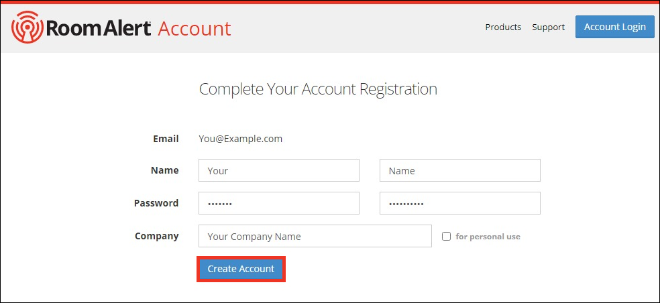Image resolution: width=660 pixels, height=303 pixels.
Task: Click into Your Company Name field
Action: pyautogui.click(x=315, y=236)
